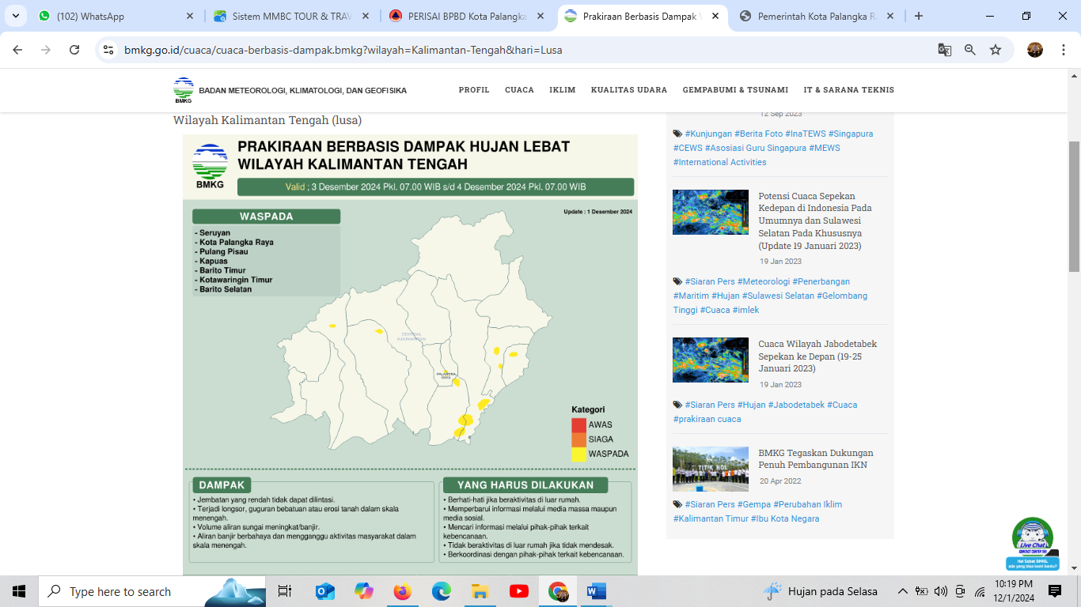Reload the BMKG page
Screen dimensions: 1081x607
(x=74, y=50)
